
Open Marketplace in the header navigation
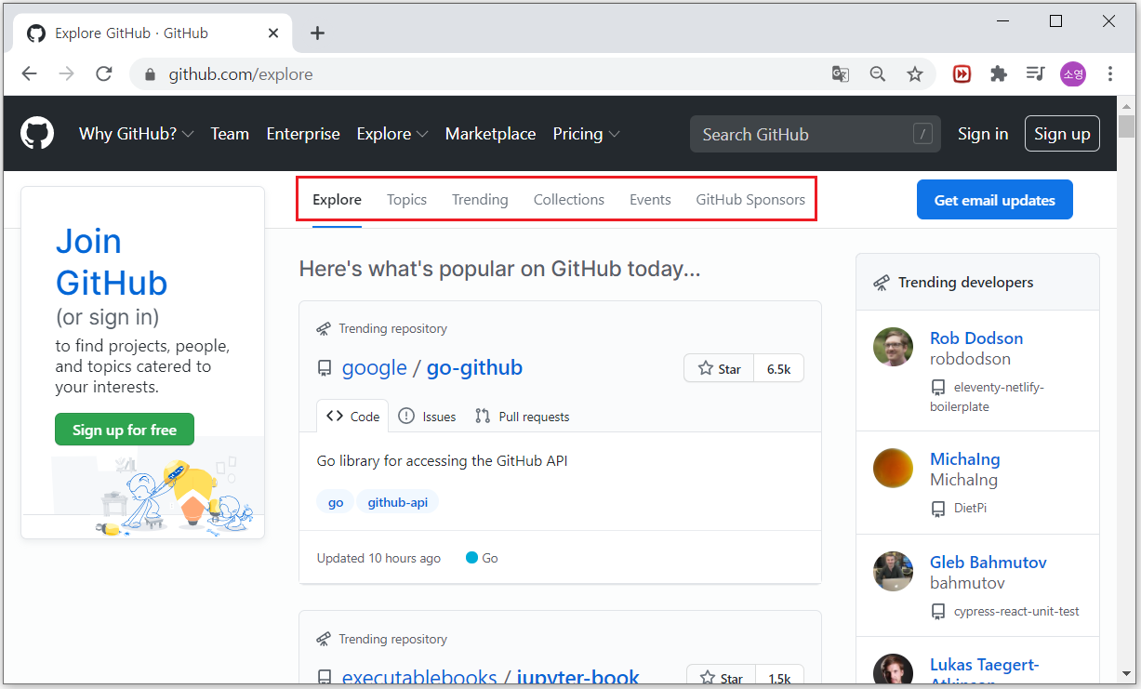click(x=490, y=134)
